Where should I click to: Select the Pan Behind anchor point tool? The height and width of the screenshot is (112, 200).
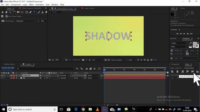pyautogui.click(x=22, y=12)
